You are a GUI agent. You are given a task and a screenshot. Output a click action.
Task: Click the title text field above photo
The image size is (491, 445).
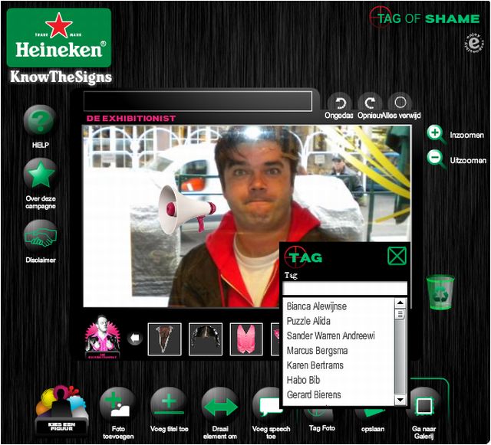coord(198,101)
